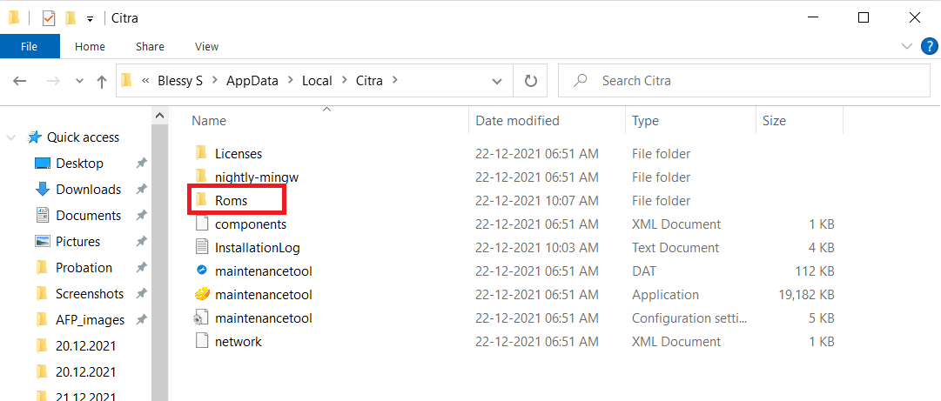Go back with the back arrow
Screen dimensions: 941x401
tap(20, 81)
